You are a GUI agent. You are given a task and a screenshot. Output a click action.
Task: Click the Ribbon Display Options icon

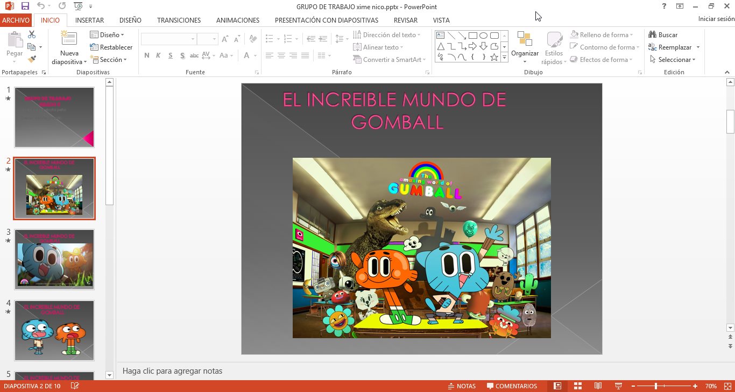680,6
